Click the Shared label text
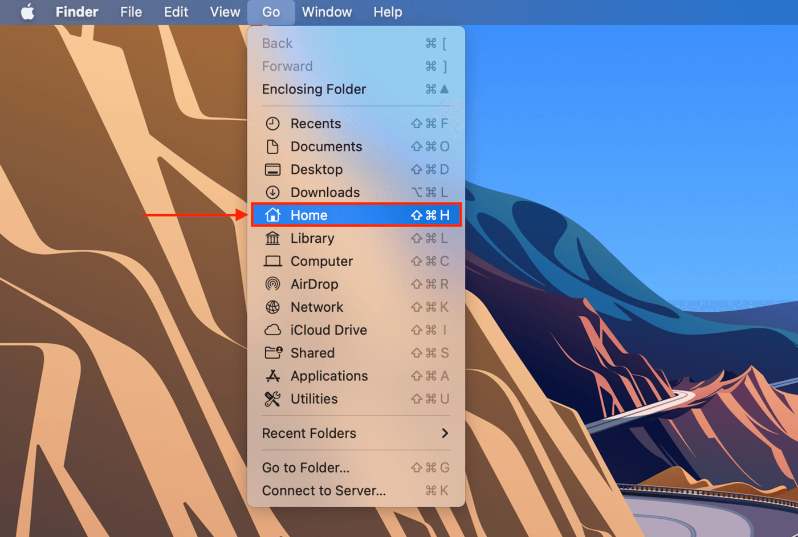Viewport: 798px width, 537px height. coord(313,353)
